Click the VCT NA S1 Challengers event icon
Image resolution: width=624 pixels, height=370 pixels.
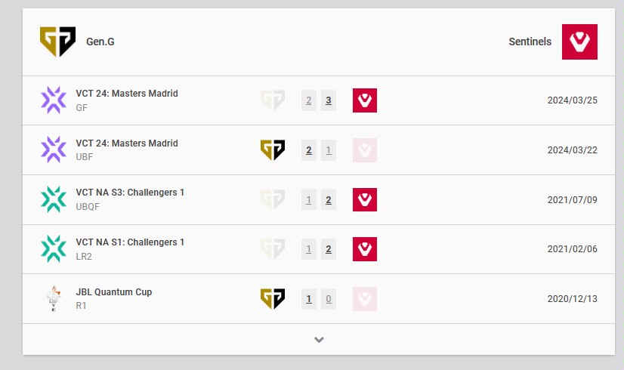54,249
